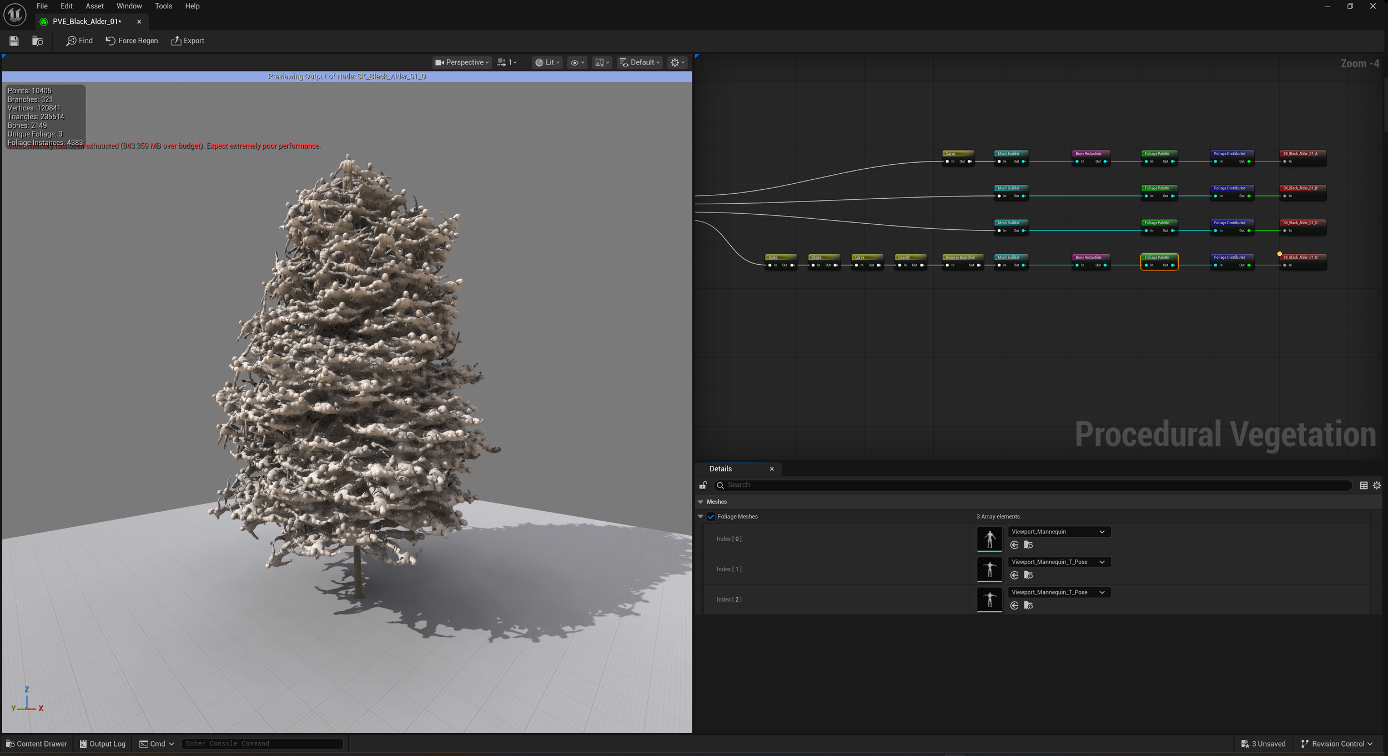Click the Save asset icon
This screenshot has height=756, width=1388.
tap(14, 41)
